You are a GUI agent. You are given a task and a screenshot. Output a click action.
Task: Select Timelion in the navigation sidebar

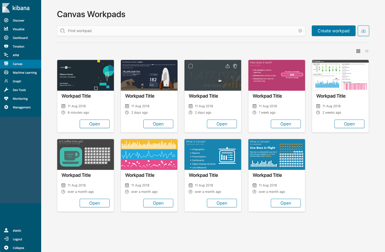point(18,46)
